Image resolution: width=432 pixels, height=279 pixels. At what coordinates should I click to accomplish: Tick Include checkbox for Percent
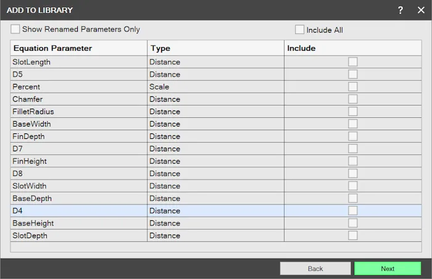point(352,86)
